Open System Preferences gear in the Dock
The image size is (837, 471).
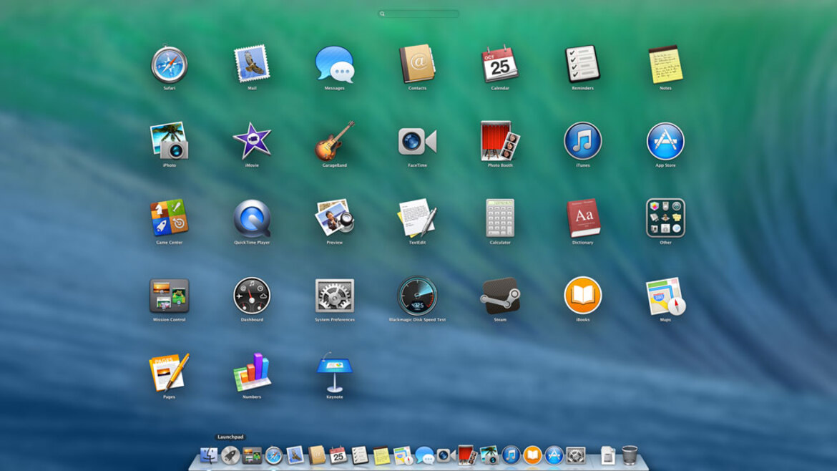coord(575,455)
